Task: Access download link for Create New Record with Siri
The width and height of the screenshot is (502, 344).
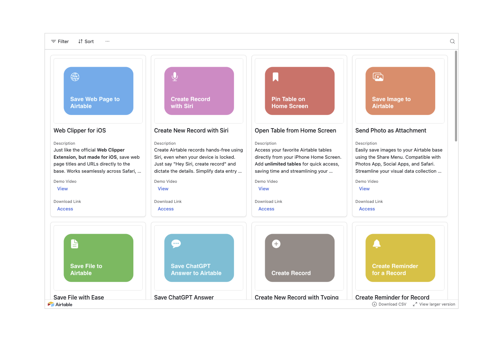Action: click(166, 209)
